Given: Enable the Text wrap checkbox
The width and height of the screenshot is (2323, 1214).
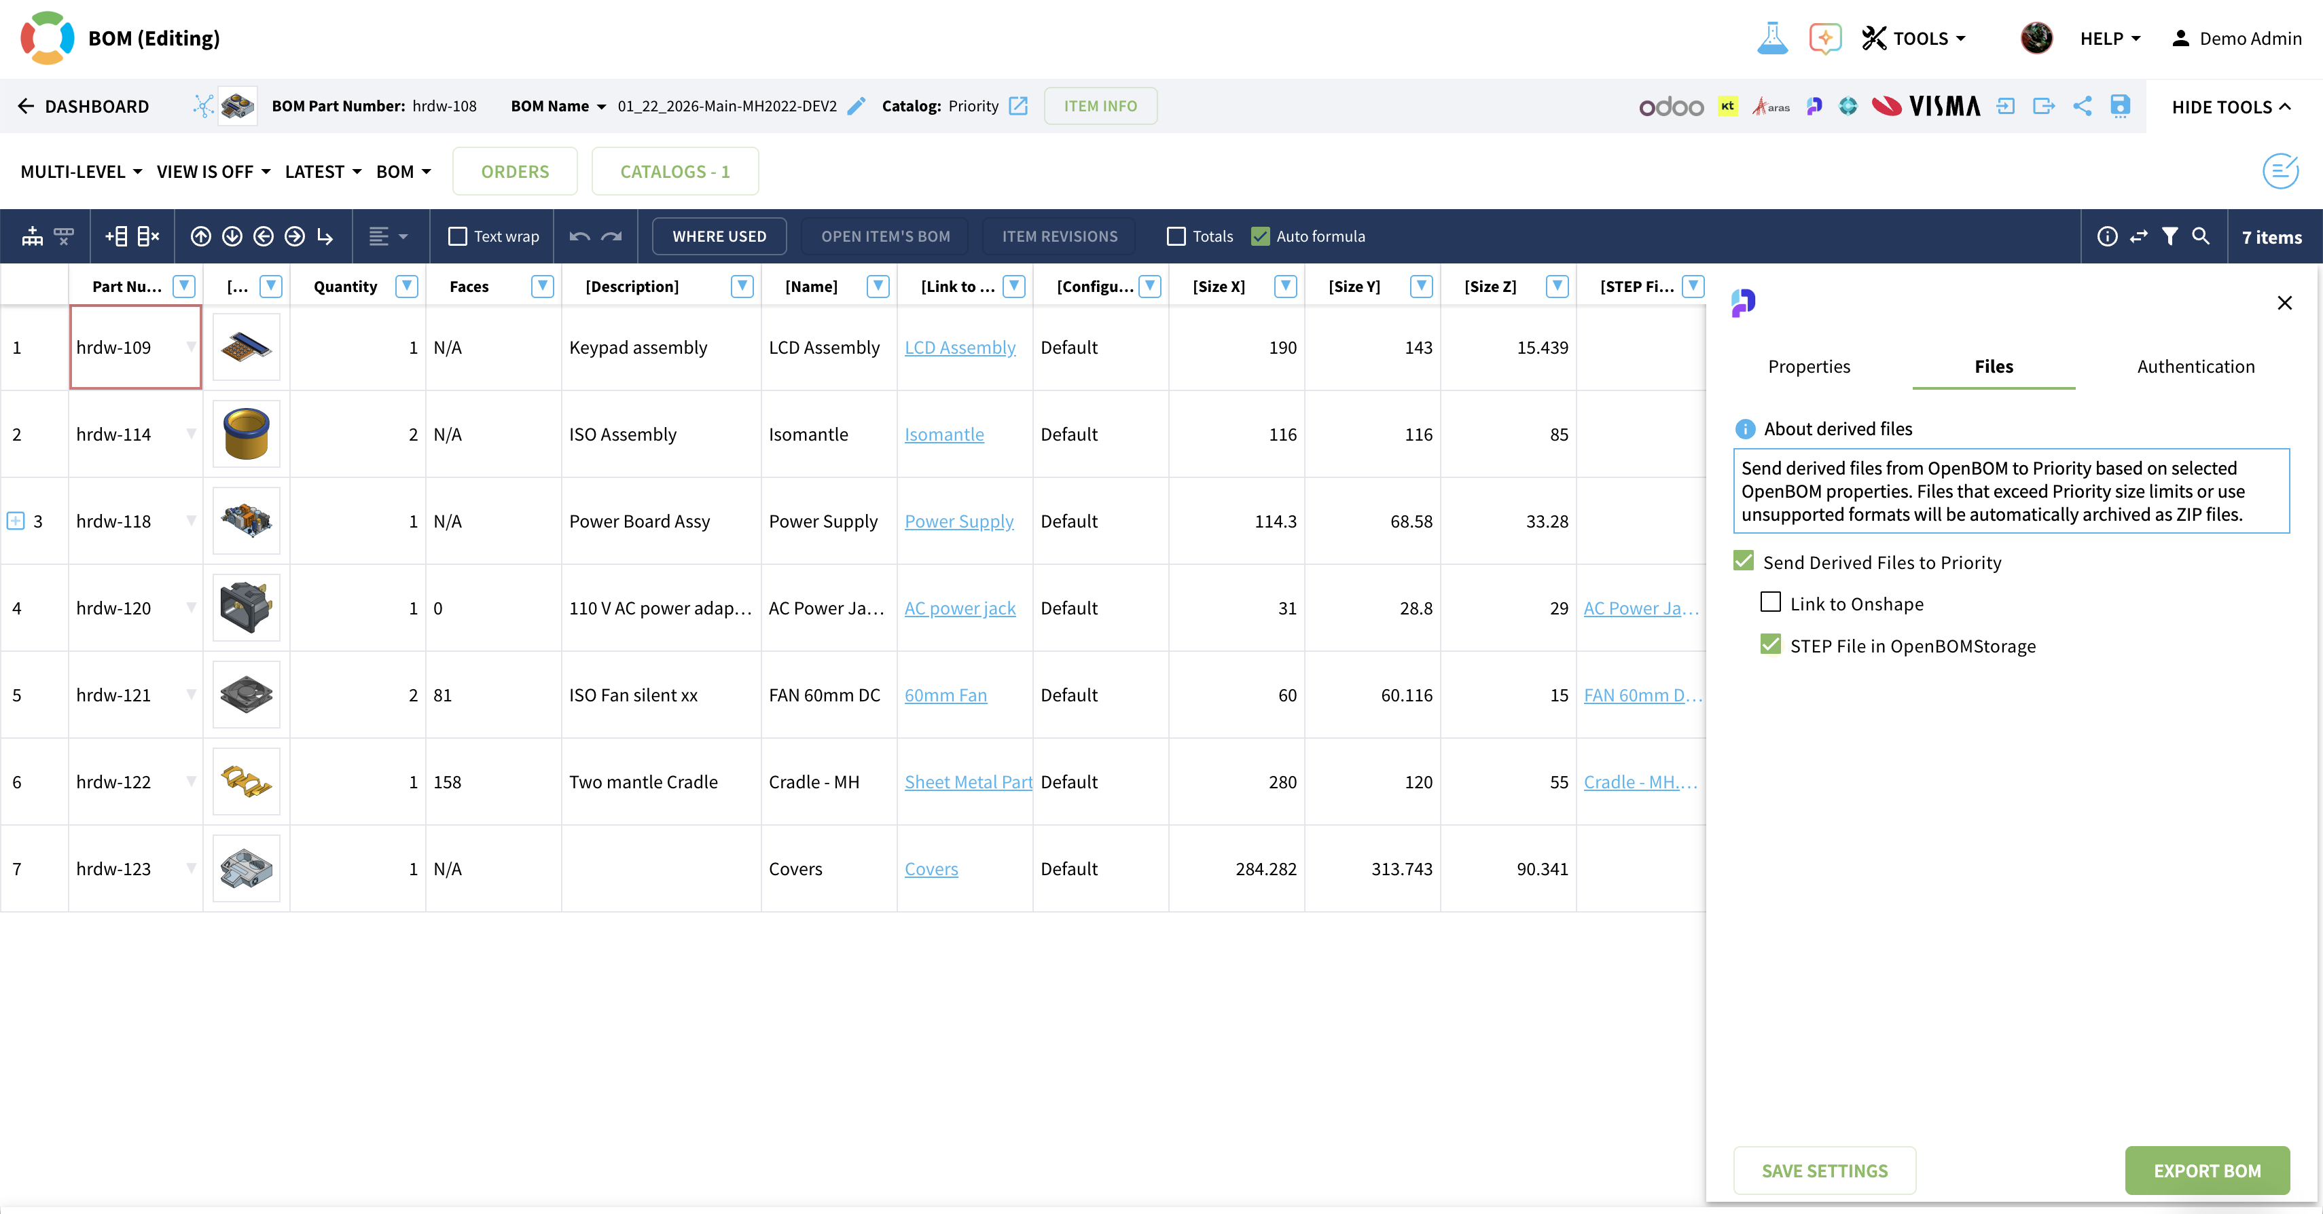Looking at the screenshot, I should click(457, 236).
